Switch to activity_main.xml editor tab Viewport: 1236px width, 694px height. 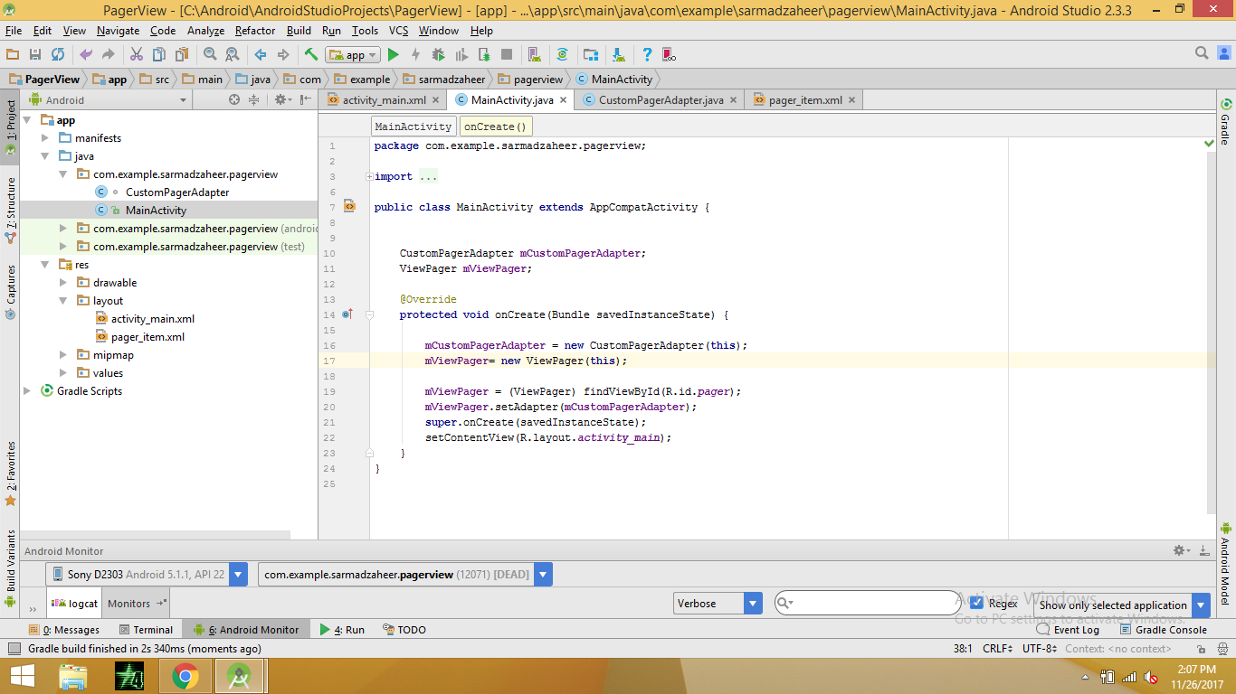click(x=384, y=100)
